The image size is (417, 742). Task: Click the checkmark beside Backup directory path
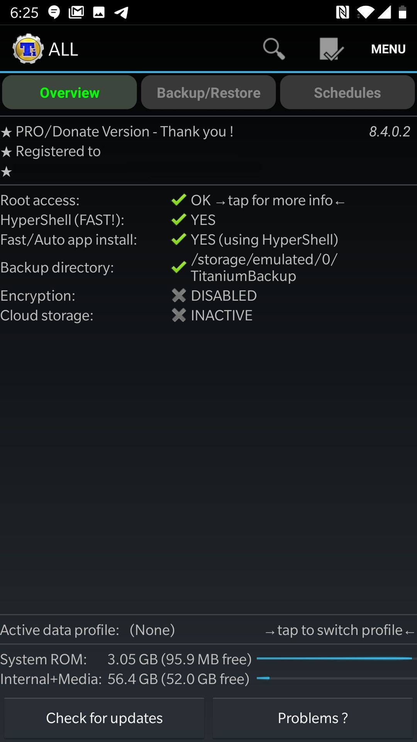178,267
